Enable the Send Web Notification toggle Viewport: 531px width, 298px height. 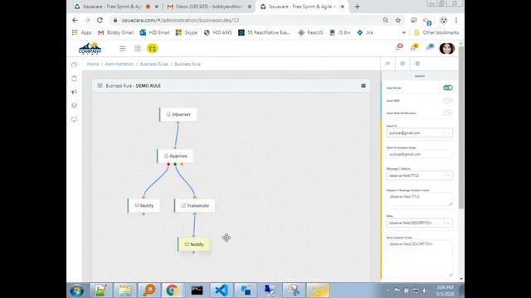[448, 113]
